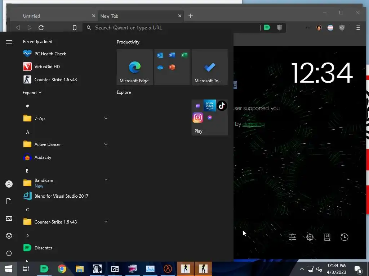The image size is (369, 276).
Task: Click the uBlock shield extension icon
Action: [x=342, y=28]
